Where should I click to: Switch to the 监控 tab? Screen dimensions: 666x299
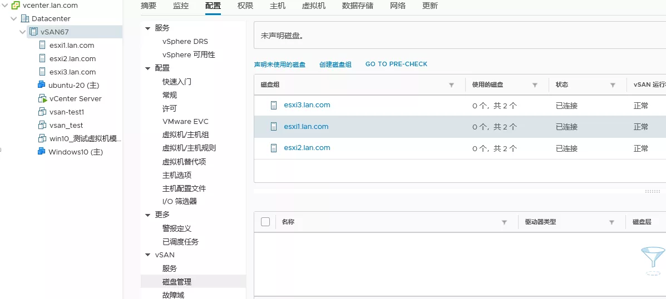181,6
